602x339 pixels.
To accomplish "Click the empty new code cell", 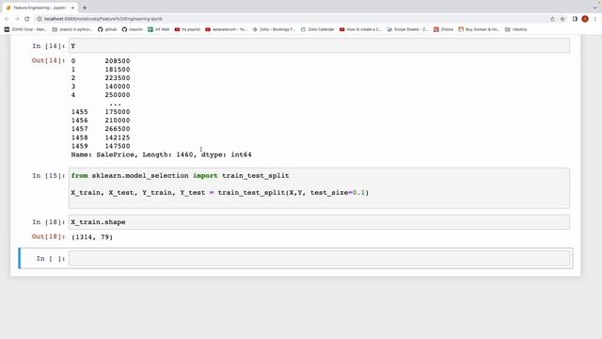I will (319, 258).
